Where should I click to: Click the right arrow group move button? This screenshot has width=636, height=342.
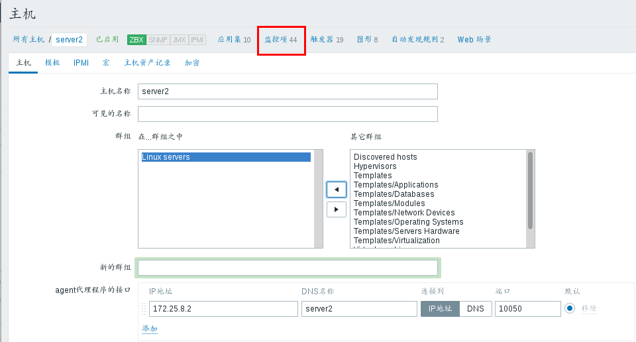tap(337, 209)
